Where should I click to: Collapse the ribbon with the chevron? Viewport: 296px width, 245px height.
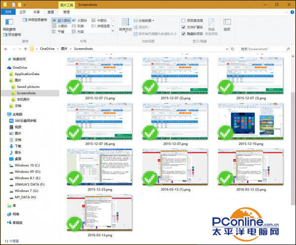pyautogui.click(x=286, y=12)
